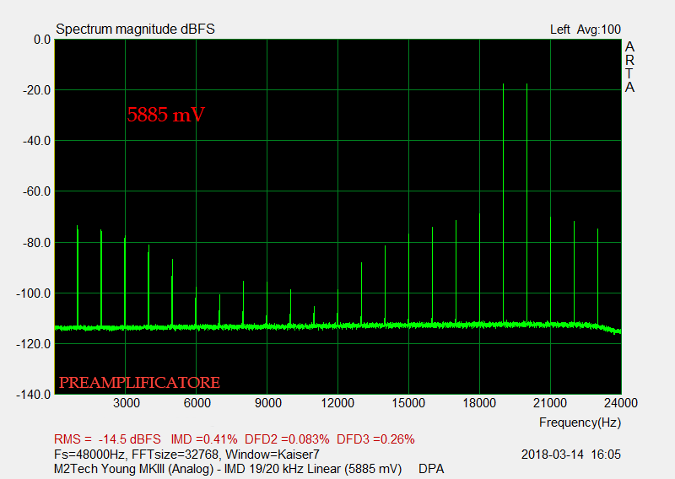Click the '6000' frequency axis label
The image size is (675, 479).
click(x=197, y=403)
